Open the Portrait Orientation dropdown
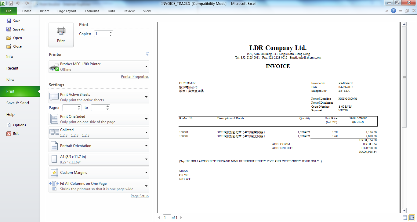Image resolution: width=417 pixels, height=222 pixels. [x=99, y=146]
